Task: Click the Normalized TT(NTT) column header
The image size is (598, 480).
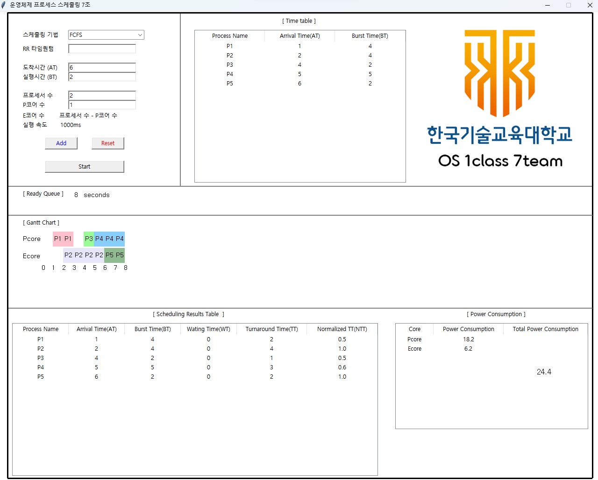Action: (342, 329)
